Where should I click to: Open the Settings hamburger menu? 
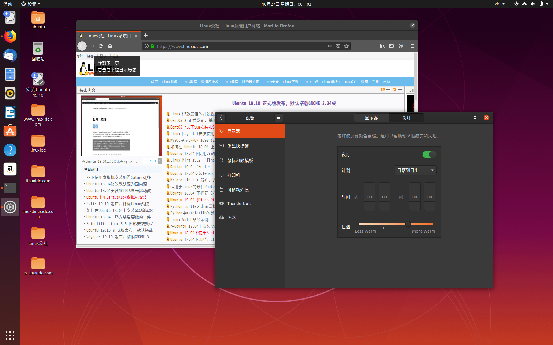(x=279, y=118)
